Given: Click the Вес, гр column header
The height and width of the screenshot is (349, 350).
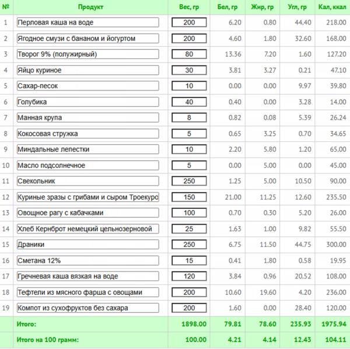Looking at the screenshot, I should point(189,8).
